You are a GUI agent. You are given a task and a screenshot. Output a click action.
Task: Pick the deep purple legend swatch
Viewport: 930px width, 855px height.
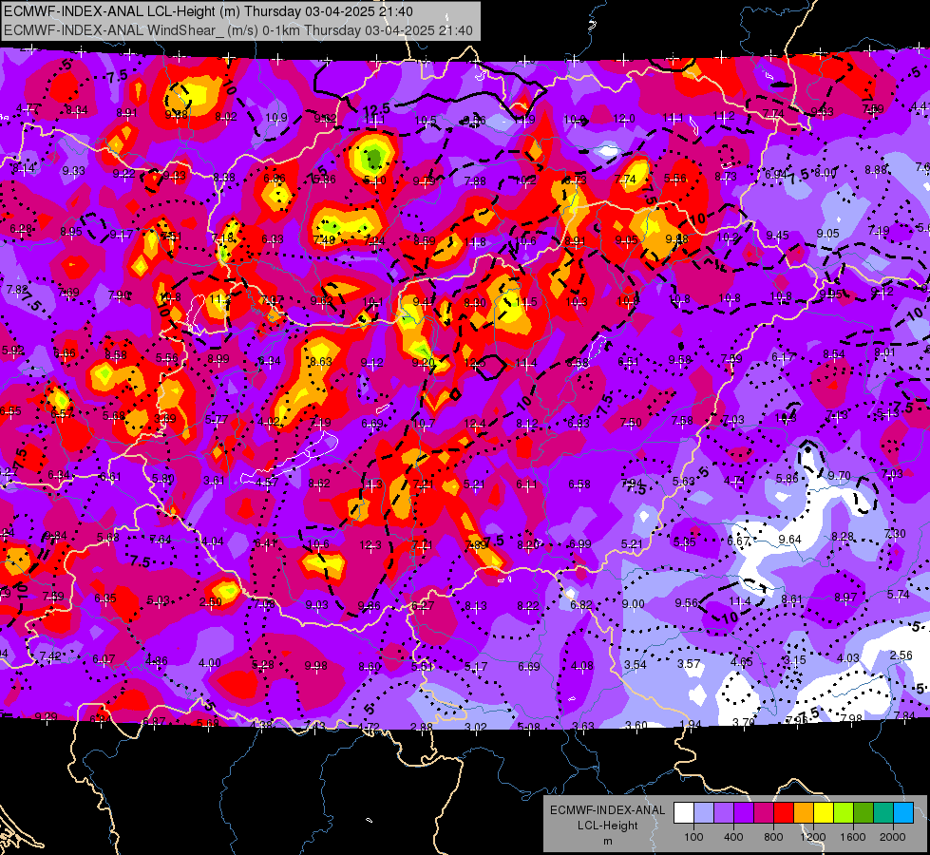[744, 813]
